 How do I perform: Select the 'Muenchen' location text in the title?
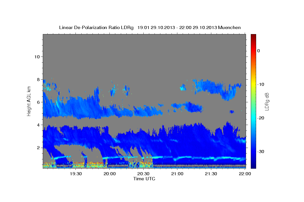click(230, 28)
